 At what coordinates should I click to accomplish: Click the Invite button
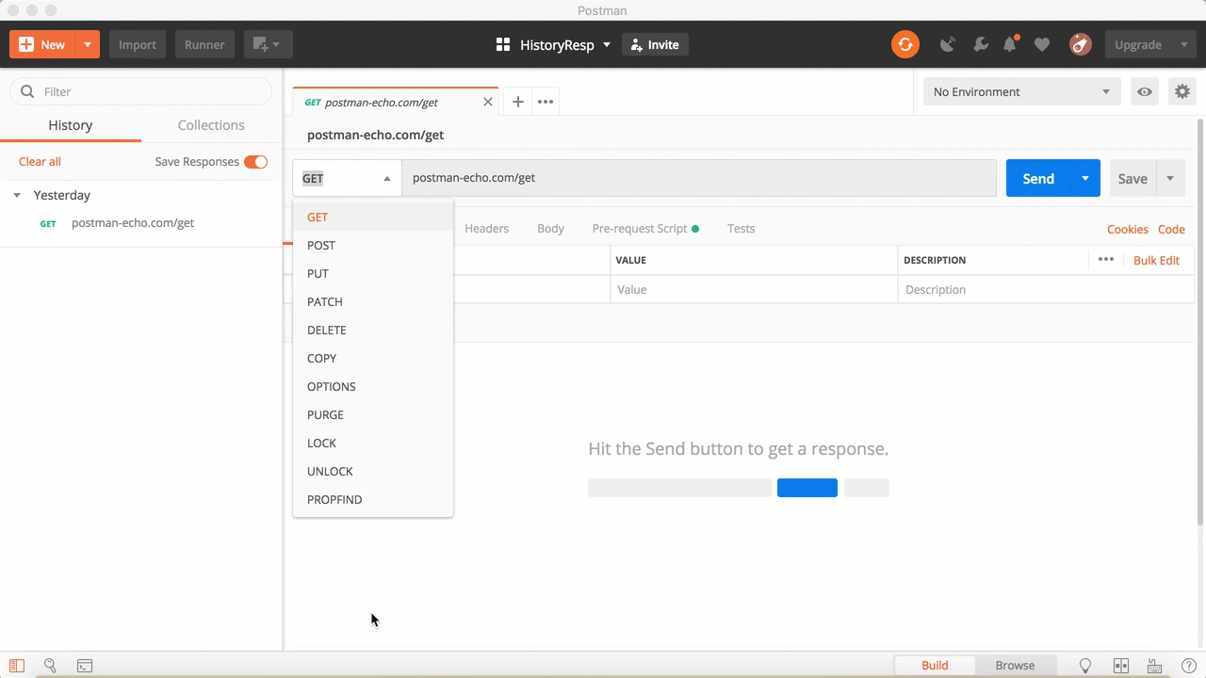pyautogui.click(x=655, y=44)
